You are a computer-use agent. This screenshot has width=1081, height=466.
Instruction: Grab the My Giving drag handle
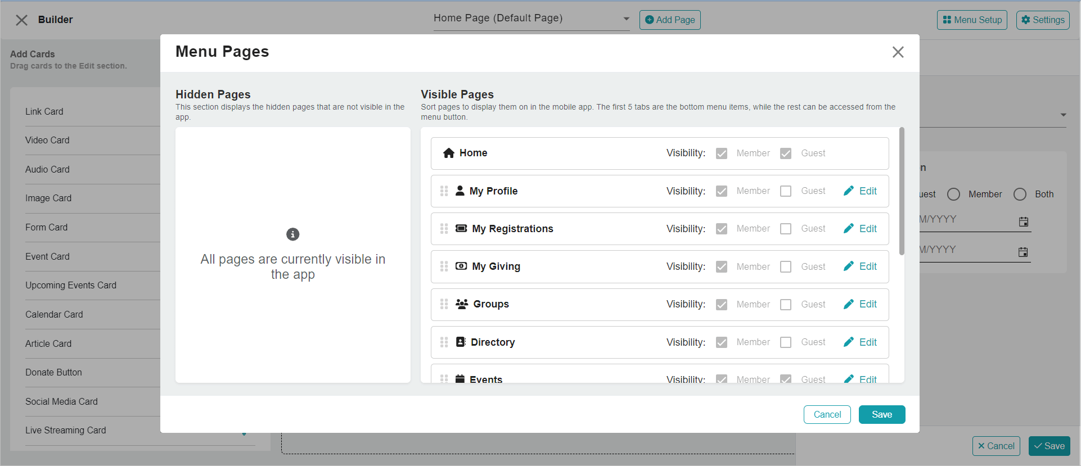pyautogui.click(x=444, y=266)
